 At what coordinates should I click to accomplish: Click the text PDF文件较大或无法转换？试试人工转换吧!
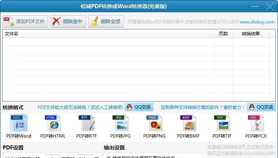[x=80, y=107]
